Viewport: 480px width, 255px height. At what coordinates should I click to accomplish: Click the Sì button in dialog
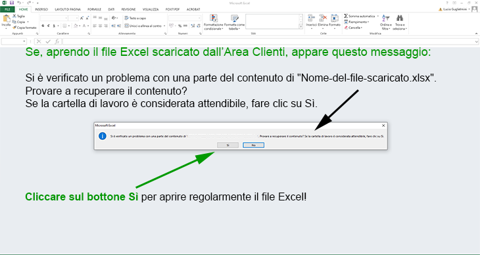coord(228,145)
